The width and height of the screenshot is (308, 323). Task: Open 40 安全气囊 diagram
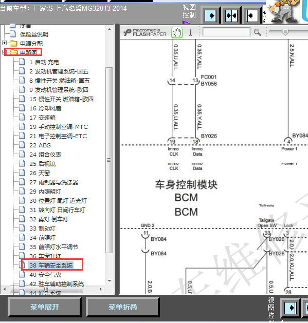(x=45, y=275)
